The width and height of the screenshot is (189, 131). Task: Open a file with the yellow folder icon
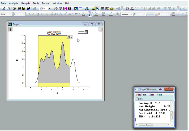[14, 9]
